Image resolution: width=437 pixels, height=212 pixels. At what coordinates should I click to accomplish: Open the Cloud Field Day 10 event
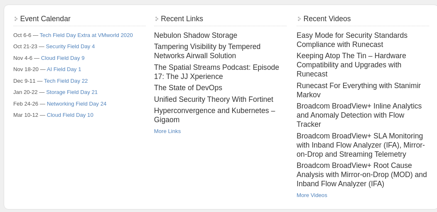pyautogui.click(x=70, y=115)
